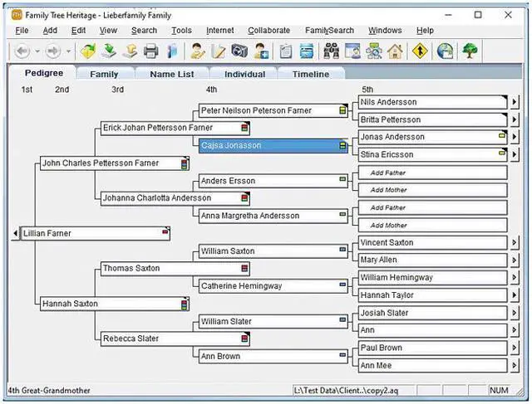The width and height of the screenshot is (532, 404).
Task: Open the Collaborate menu
Action: (x=269, y=31)
